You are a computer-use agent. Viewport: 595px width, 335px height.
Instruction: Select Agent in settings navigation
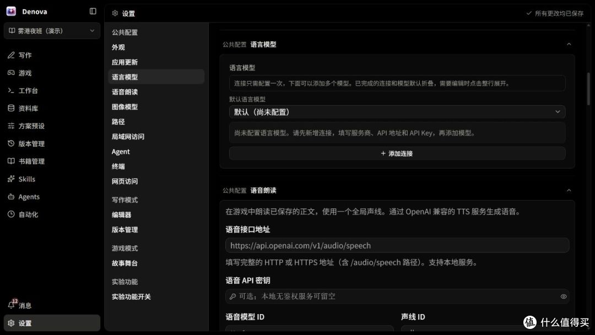[x=156, y=152]
